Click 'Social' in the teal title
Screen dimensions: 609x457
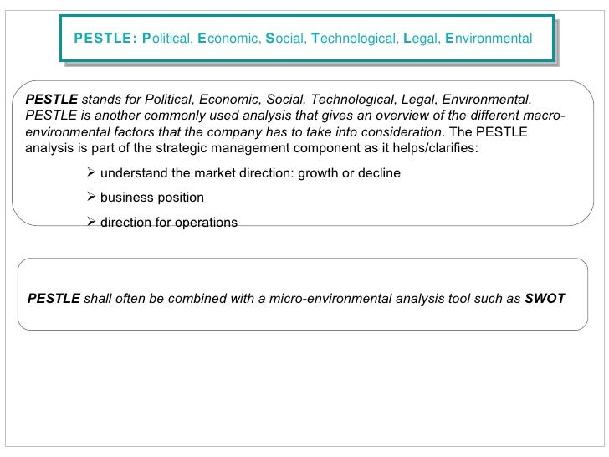click(x=286, y=39)
